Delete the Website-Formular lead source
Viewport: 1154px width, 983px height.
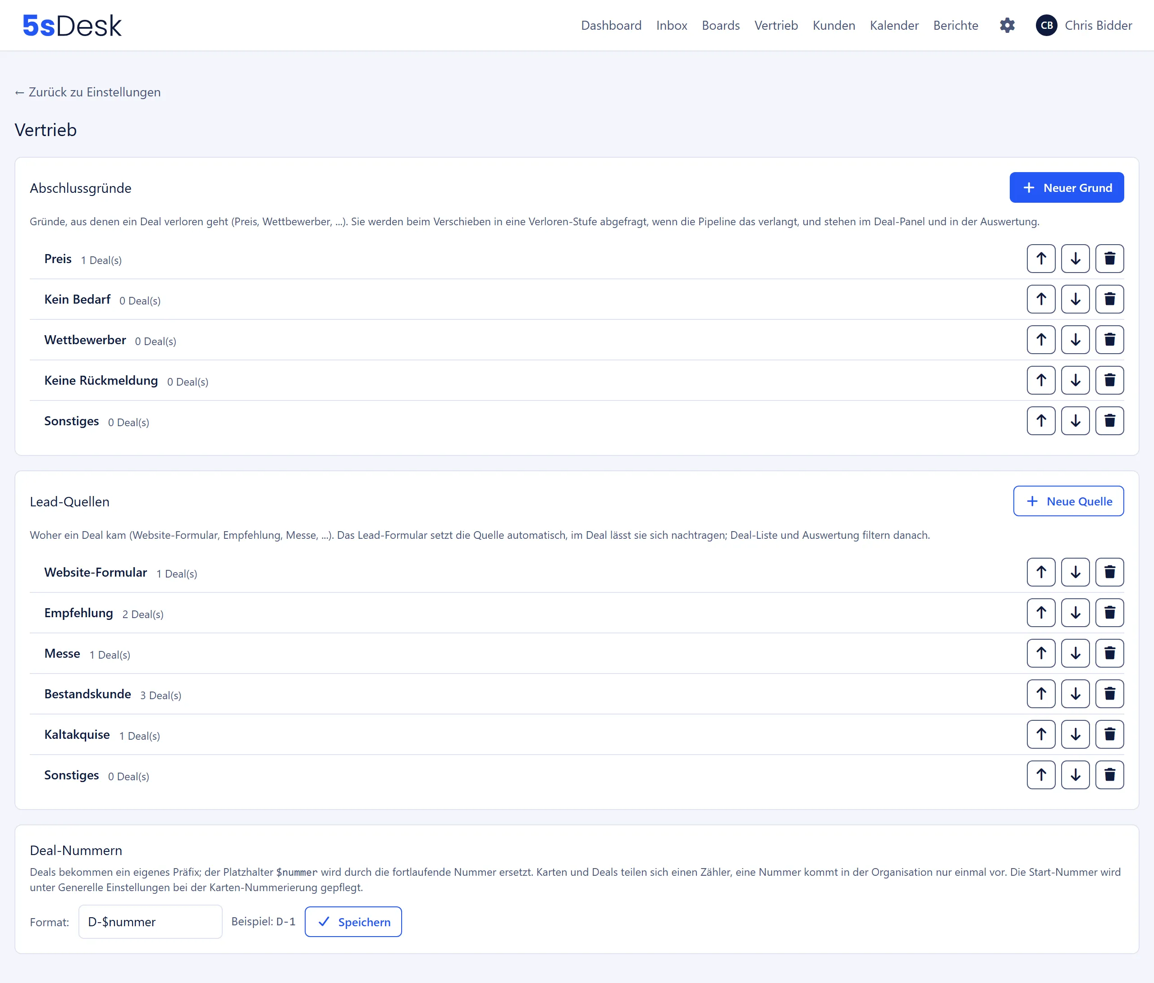(x=1109, y=572)
